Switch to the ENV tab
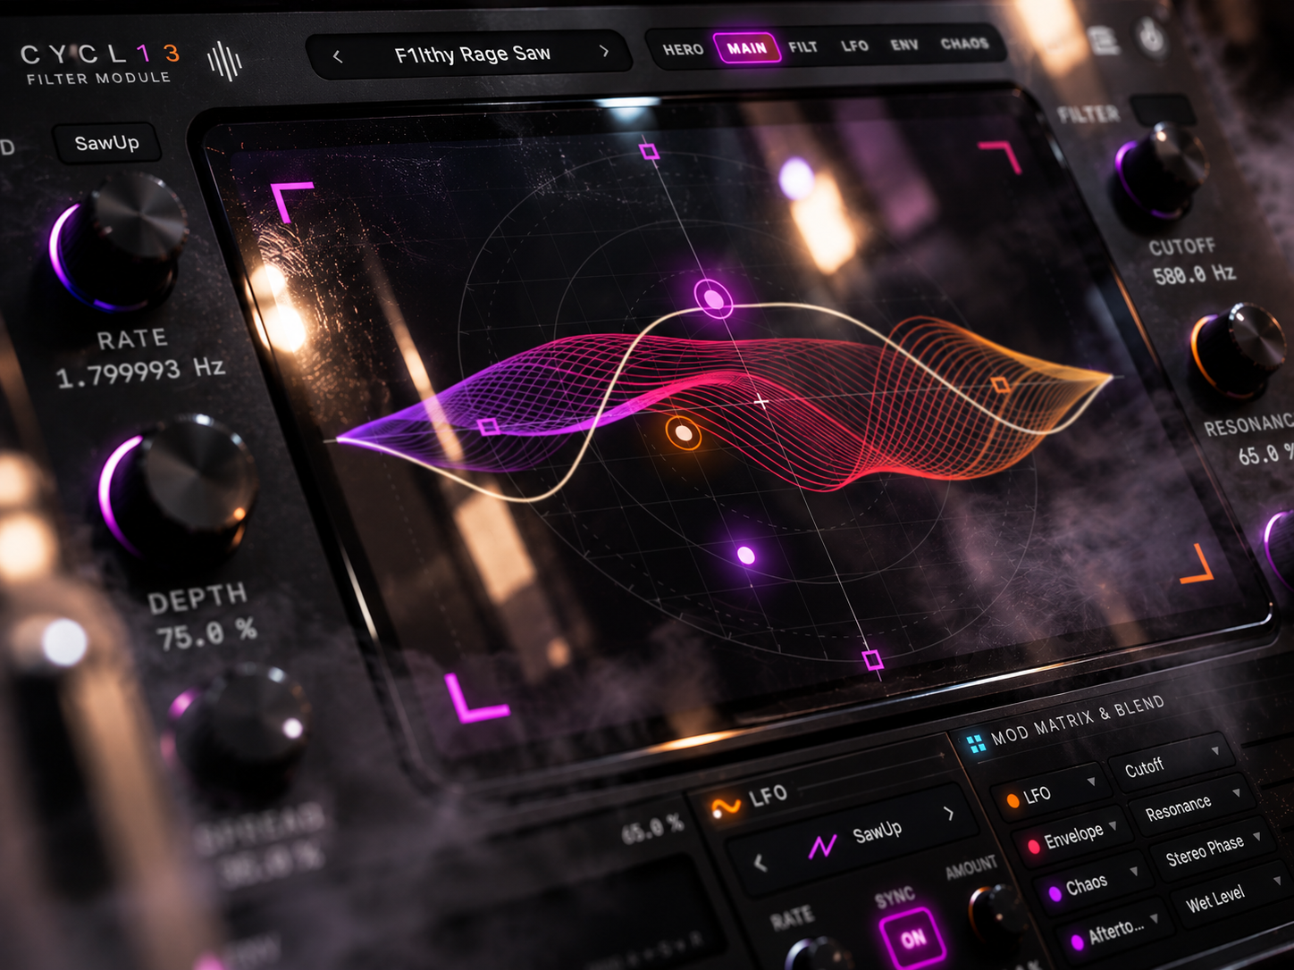 (x=904, y=44)
